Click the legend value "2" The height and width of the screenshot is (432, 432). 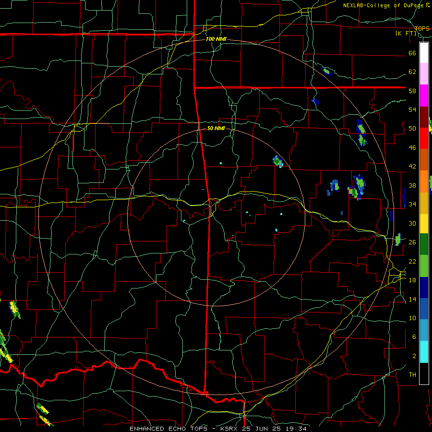coord(414,356)
